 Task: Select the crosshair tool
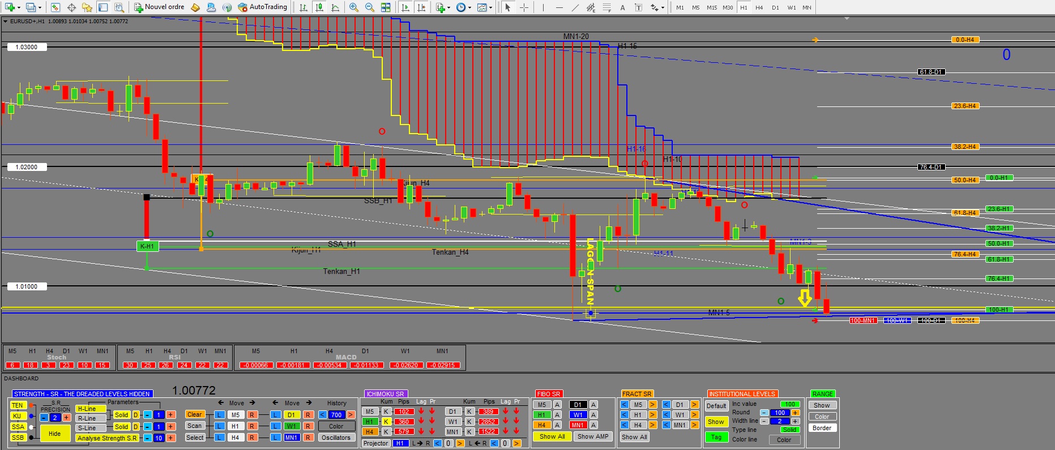point(524,7)
